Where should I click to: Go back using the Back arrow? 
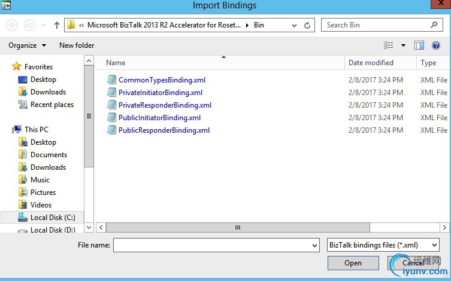(12, 25)
